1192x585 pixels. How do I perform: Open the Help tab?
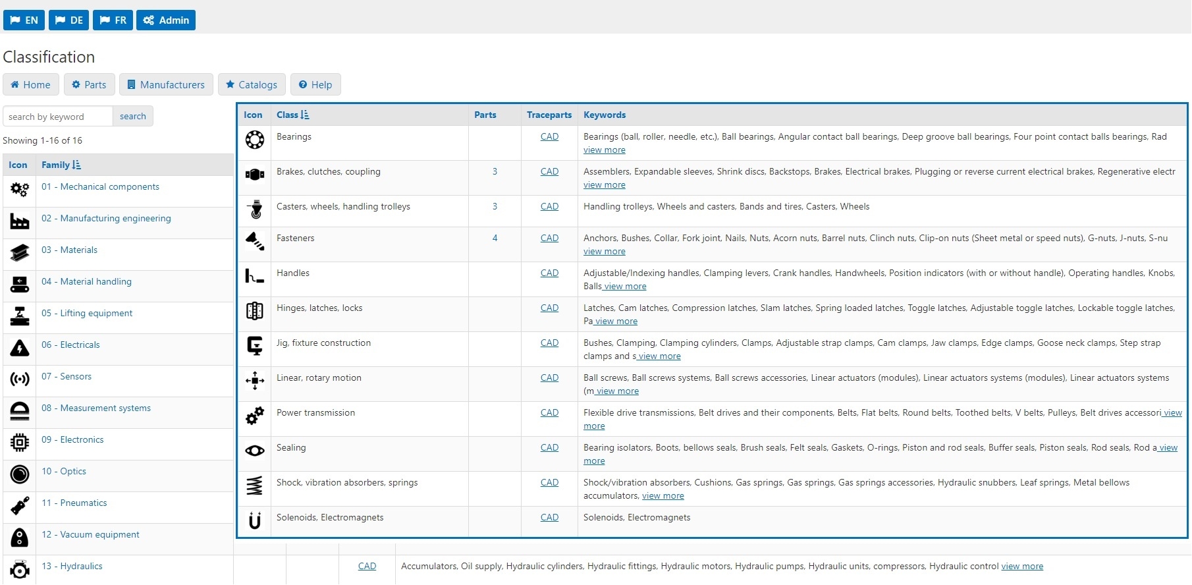pyautogui.click(x=315, y=84)
